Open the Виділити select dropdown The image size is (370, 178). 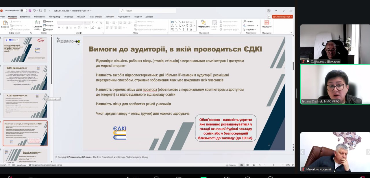250,30
